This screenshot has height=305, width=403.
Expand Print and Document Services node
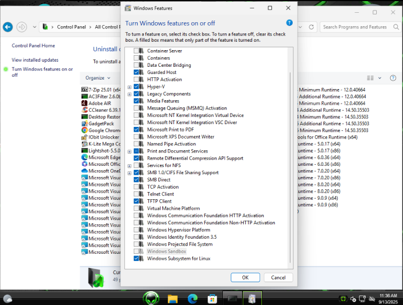tap(129, 151)
